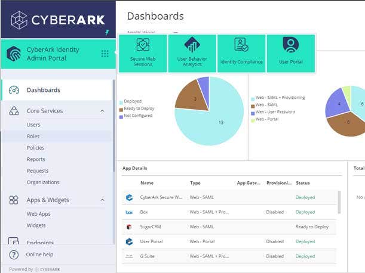Viewport: 365px width, 273px height.
Task: Select Dashboards in the sidebar
Action: (43, 90)
